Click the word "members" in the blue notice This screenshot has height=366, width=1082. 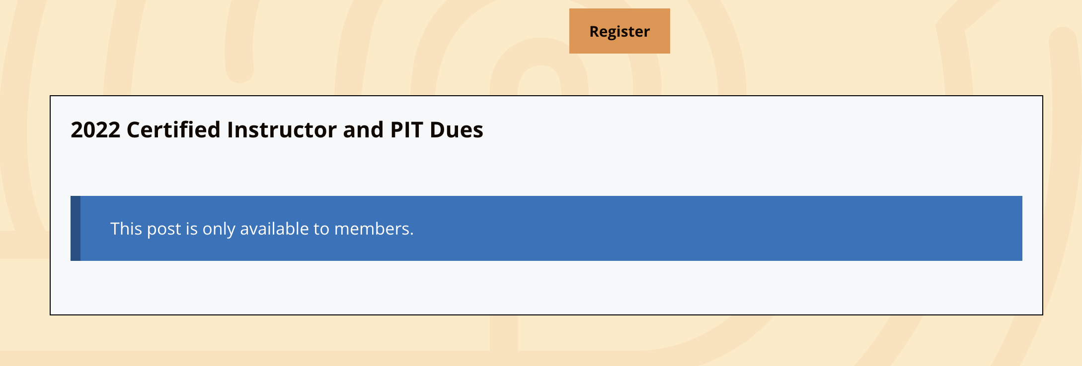[x=372, y=229]
